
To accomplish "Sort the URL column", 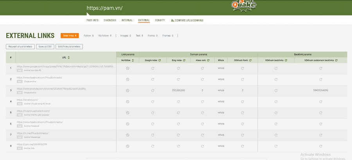I will [x=69, y=58].
